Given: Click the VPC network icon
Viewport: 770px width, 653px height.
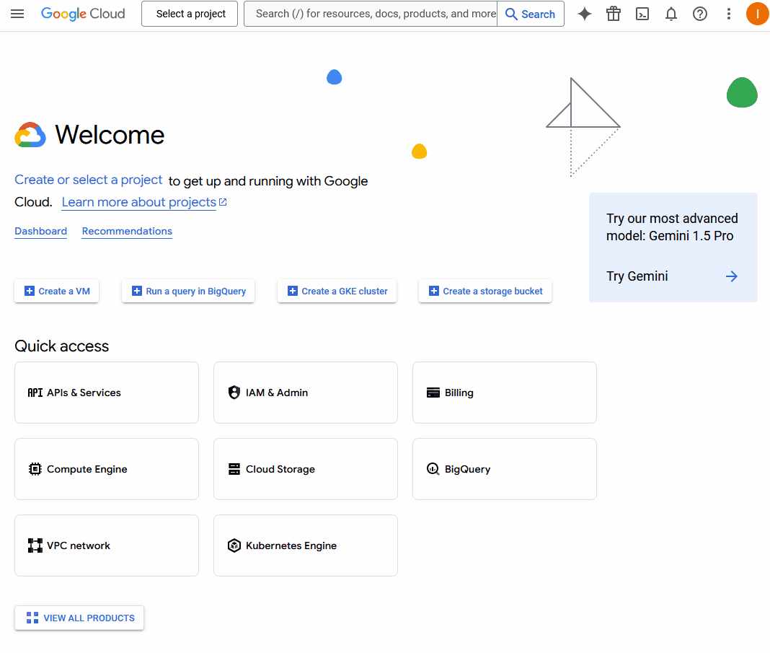Looking at the screenshot, I should coord(35,545).
